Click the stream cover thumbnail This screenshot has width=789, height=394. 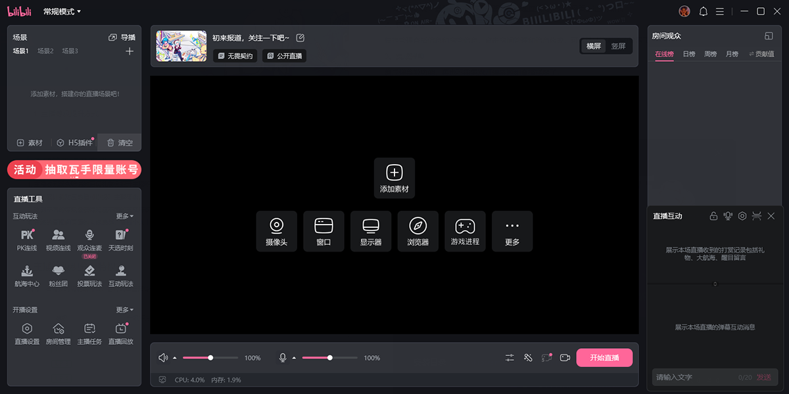click(181, 46)
